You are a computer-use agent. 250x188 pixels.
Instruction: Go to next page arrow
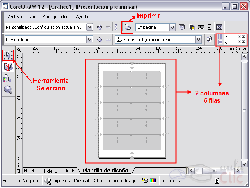click(x=67, y=171)
